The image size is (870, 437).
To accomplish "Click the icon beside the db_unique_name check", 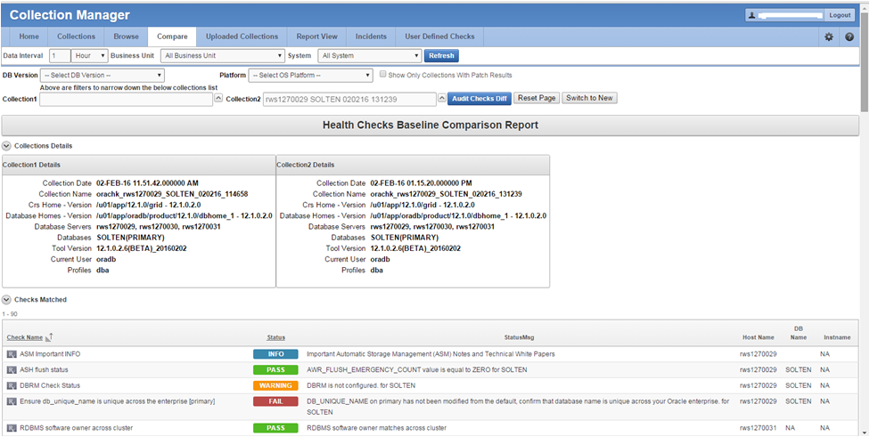I will pos(12,402).
